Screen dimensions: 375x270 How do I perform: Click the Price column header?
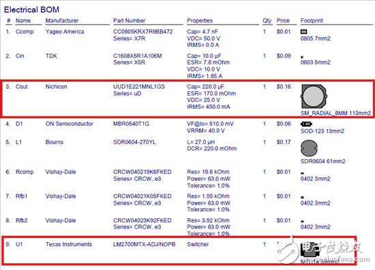click(x=283, y=21)
